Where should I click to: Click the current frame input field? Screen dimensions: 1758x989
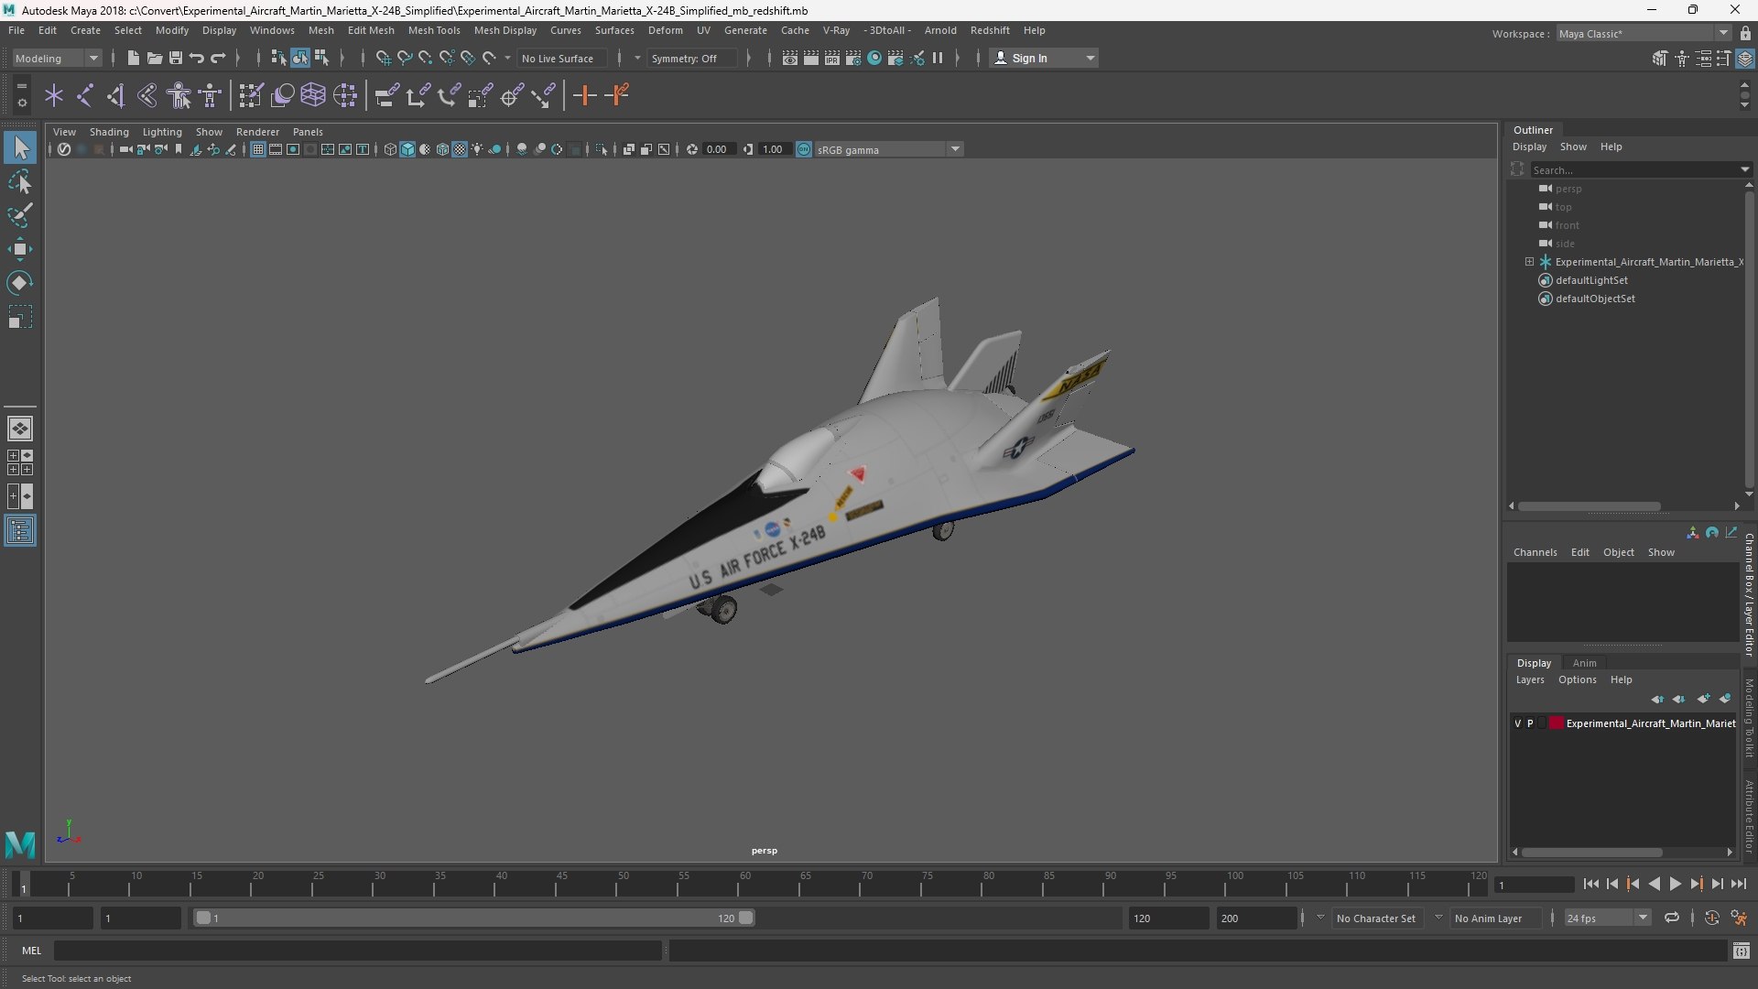[1534, 885]
